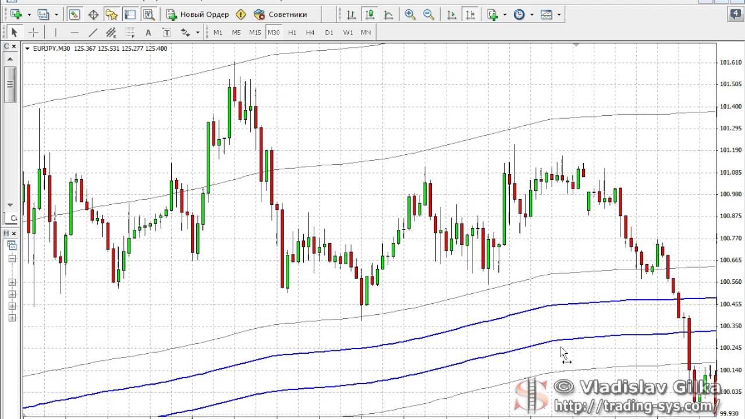Open the New Chart dropdown arrow
Screen dimensions: 745x419
pos(29,15)
